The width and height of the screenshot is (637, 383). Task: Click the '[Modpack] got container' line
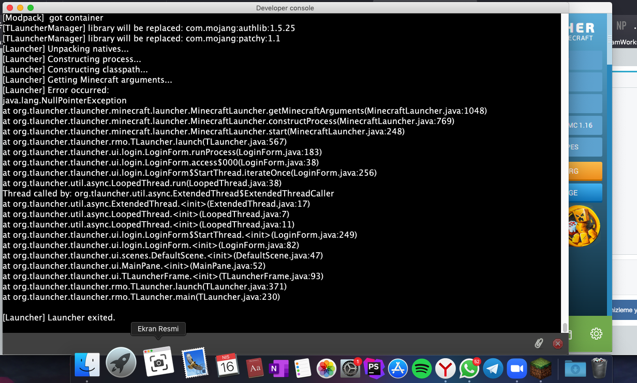53,18
